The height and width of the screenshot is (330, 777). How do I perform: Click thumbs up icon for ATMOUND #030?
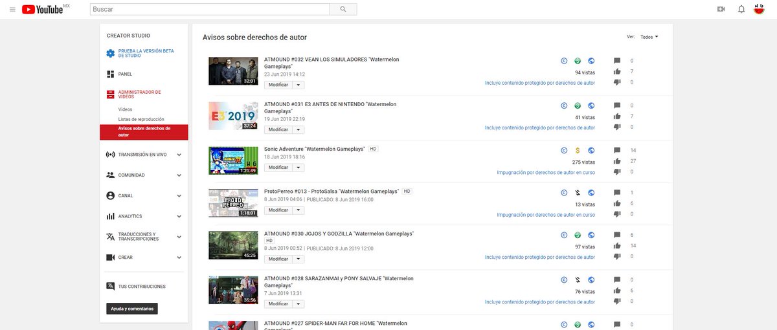(x=617, y=246)
